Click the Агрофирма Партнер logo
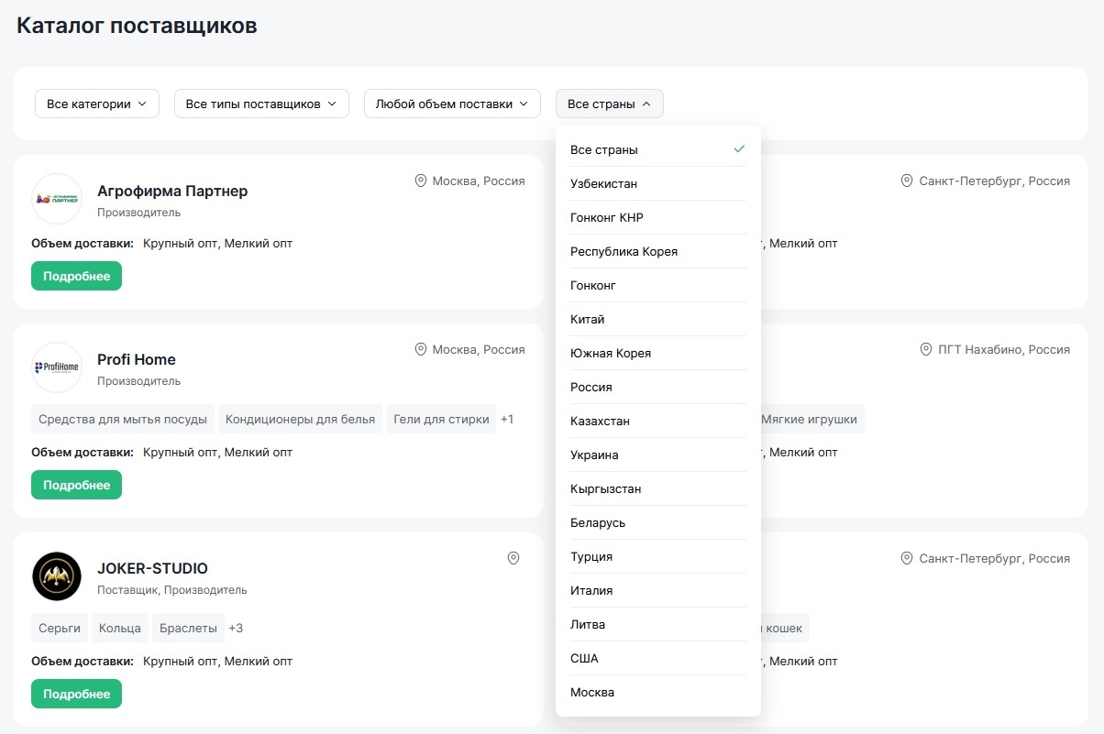This screenshot has width=1104, height=734. [57, 199]
